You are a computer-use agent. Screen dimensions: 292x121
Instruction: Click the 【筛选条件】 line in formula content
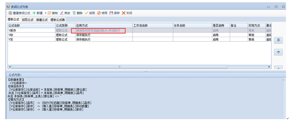click(16, 86)
